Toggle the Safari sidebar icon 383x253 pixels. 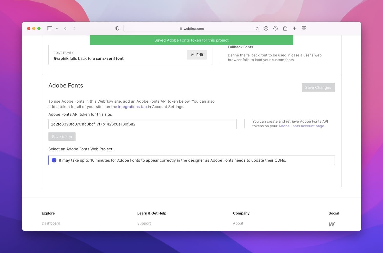50,28
